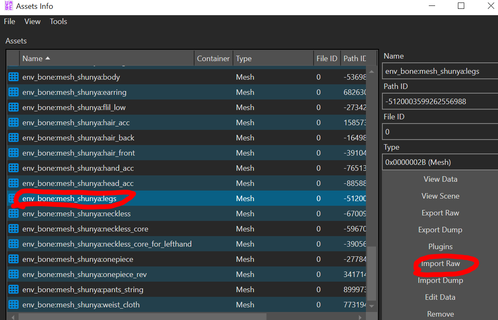Click the Type field showing 0x0000002B (Mesh)
The image size is (498, 320).
[x=440, y=162]
